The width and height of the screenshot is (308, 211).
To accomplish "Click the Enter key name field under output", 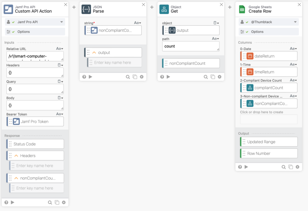I will pos(115,63).
